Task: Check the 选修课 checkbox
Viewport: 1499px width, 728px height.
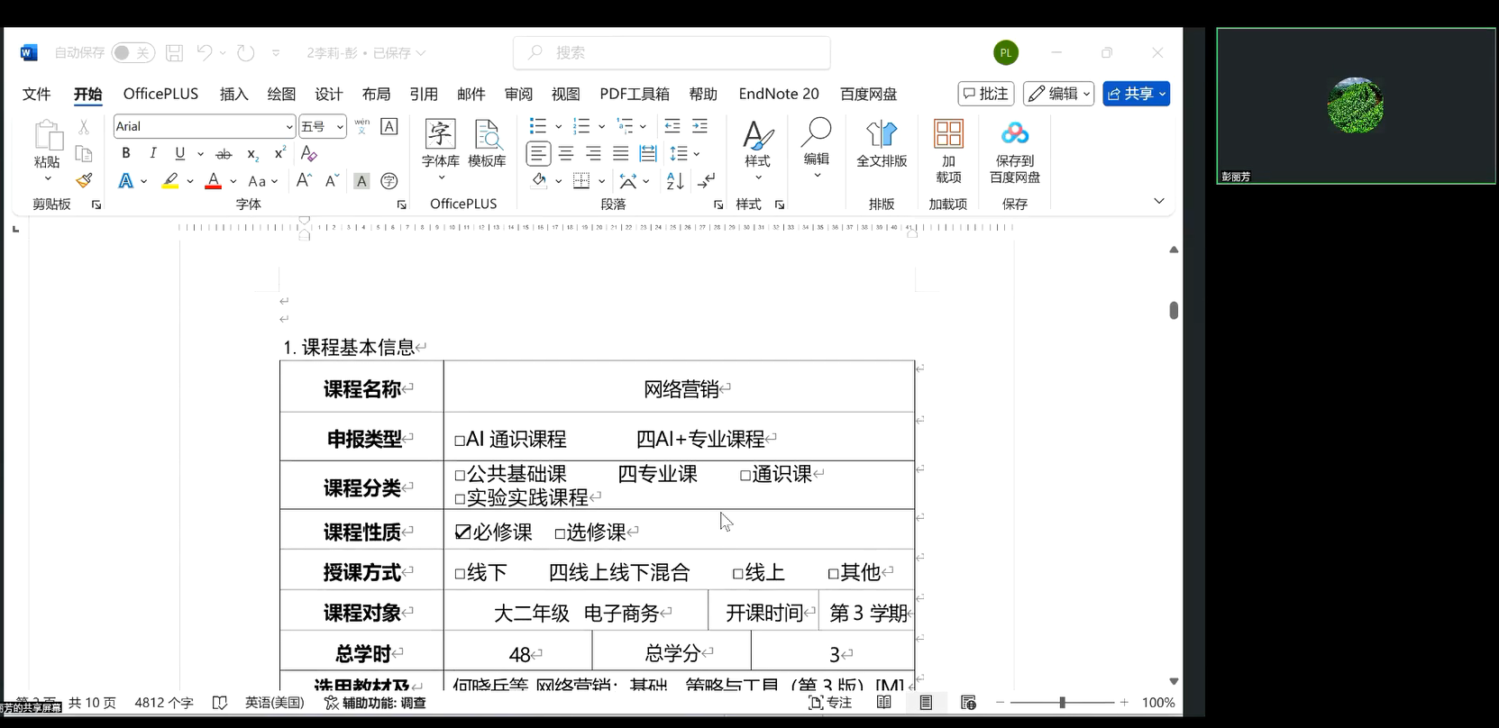Action: 560,534
